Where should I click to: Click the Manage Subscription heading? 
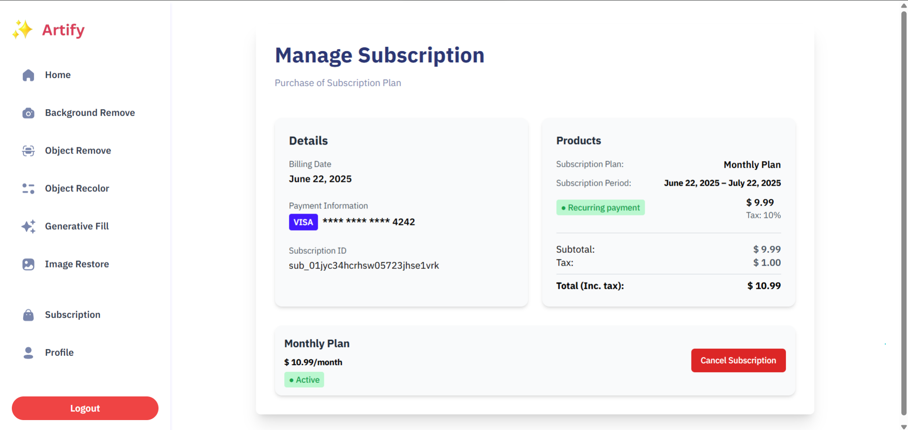tap(380, 55)
